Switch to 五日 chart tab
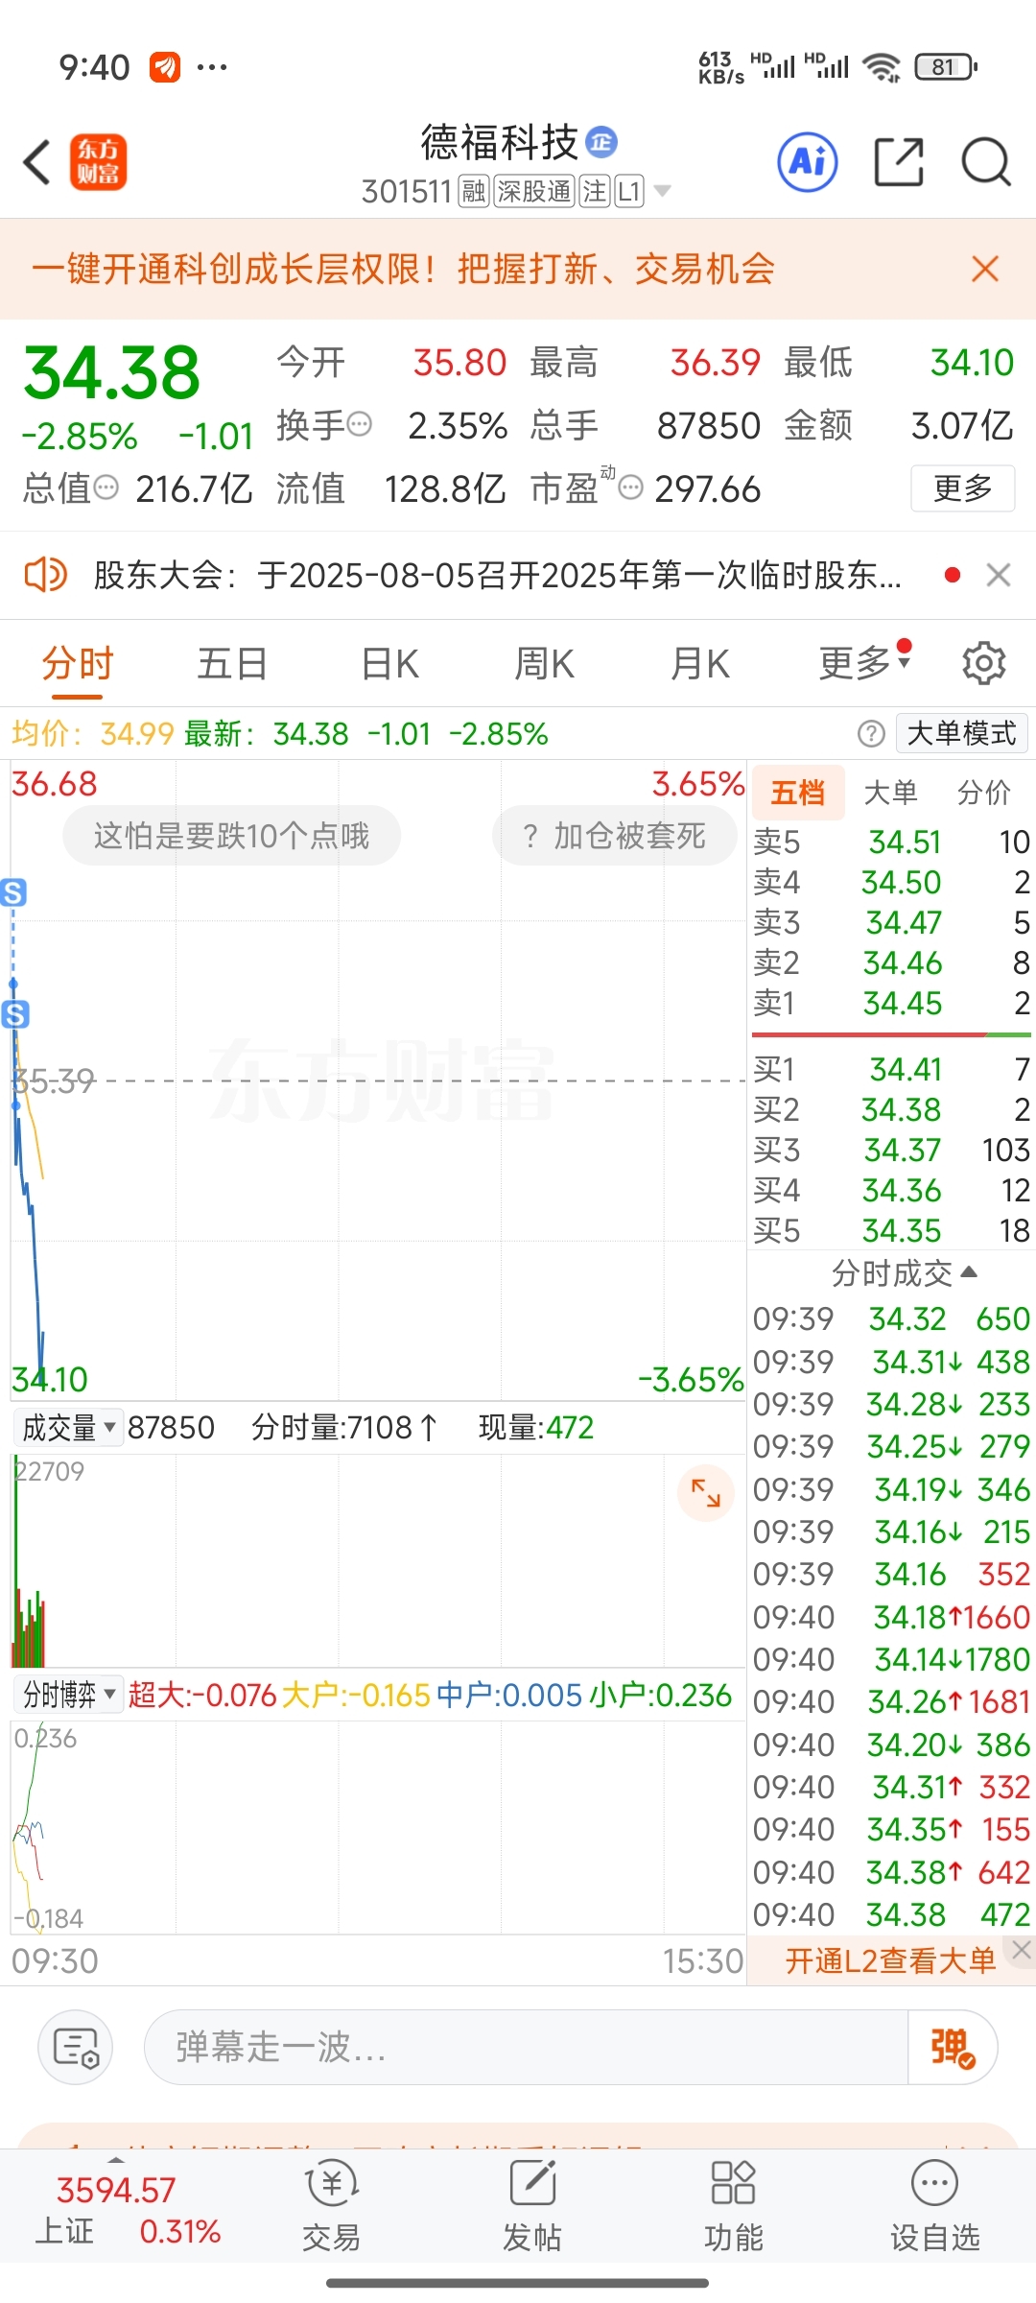 (x=232, y=663)
